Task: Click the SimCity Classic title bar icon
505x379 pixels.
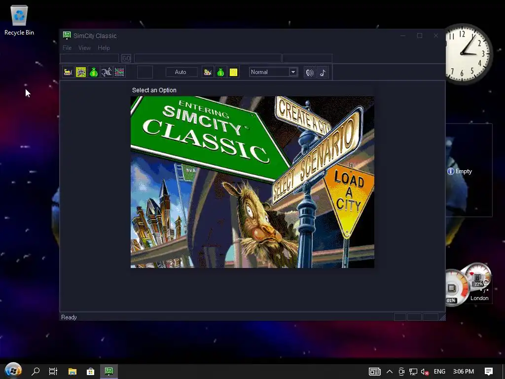Action: 67,36
